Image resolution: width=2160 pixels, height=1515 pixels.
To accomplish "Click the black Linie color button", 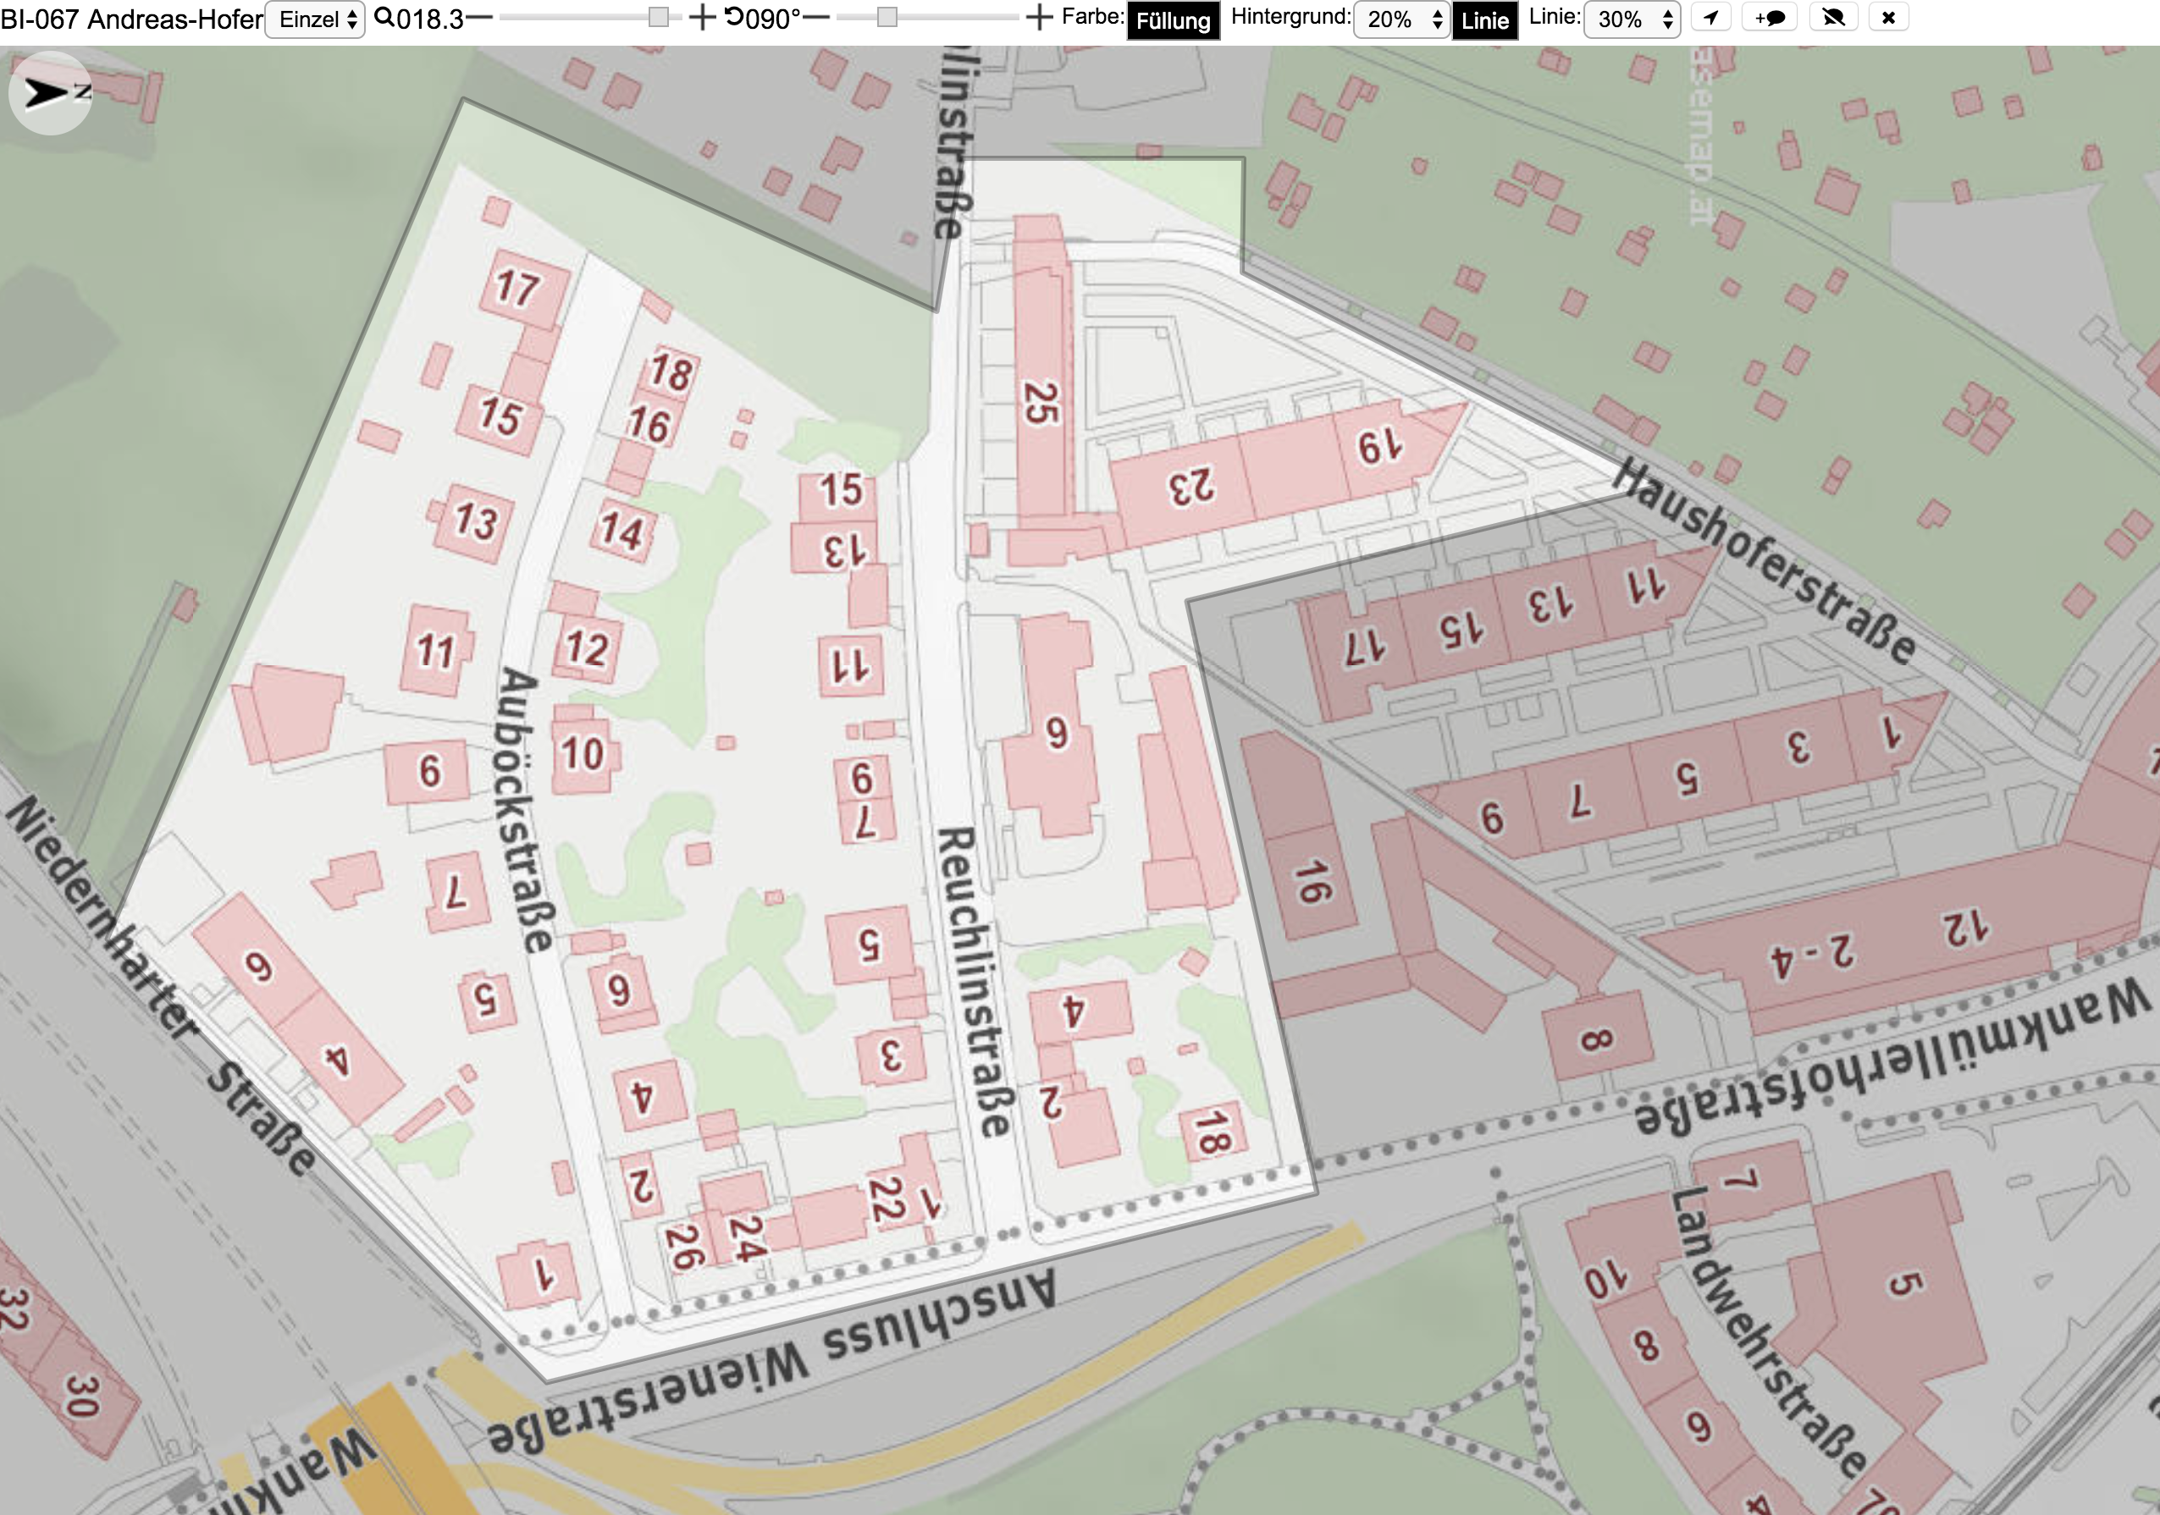I will 1484,20.
